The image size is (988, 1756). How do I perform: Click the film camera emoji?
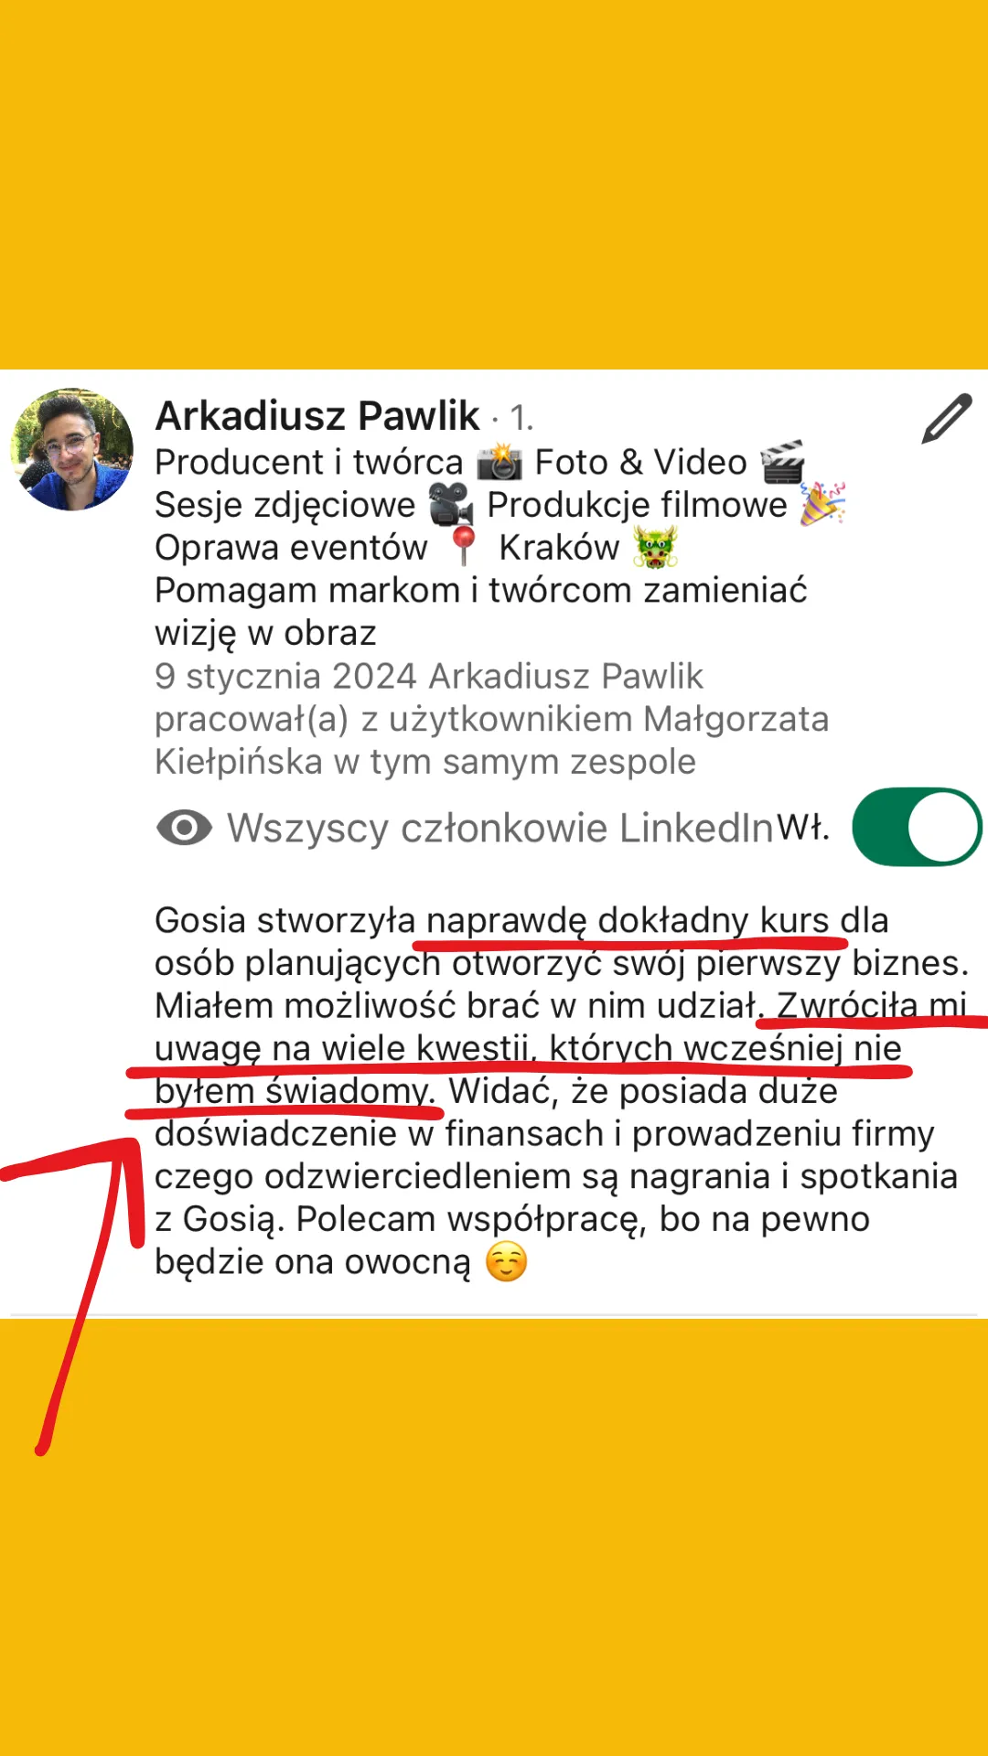tap(451, 505)
